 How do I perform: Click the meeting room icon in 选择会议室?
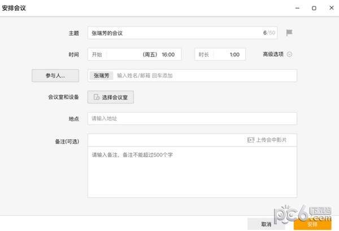pos(97,97)
